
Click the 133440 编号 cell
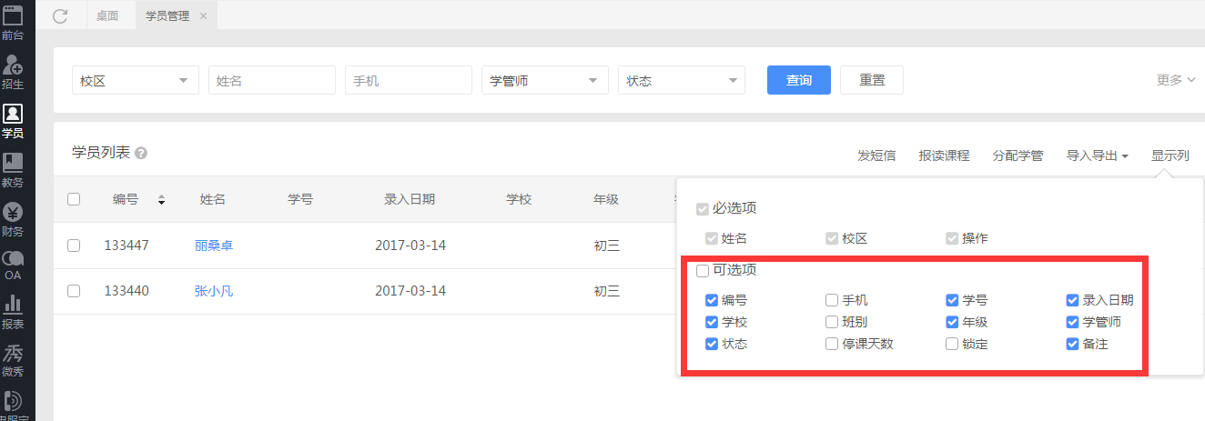point(127,291)
